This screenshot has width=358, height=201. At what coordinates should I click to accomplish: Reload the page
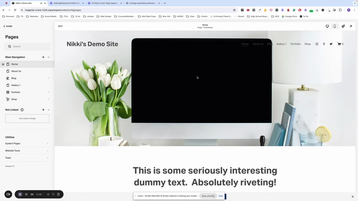(15, 10)
